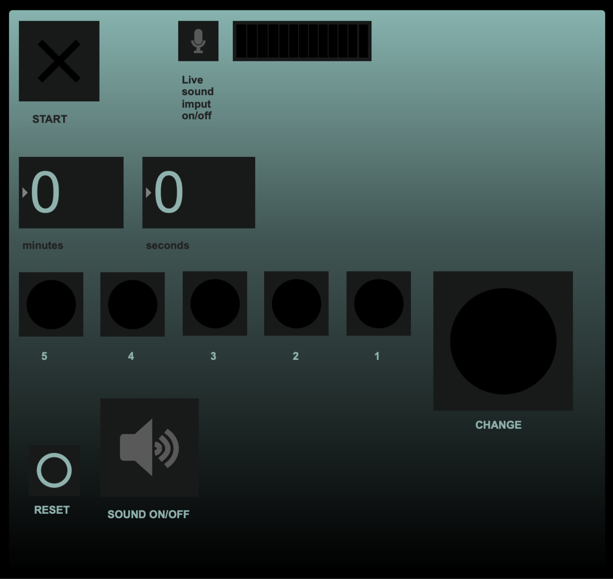Click the RESET ring button

[x=54, y=470]
